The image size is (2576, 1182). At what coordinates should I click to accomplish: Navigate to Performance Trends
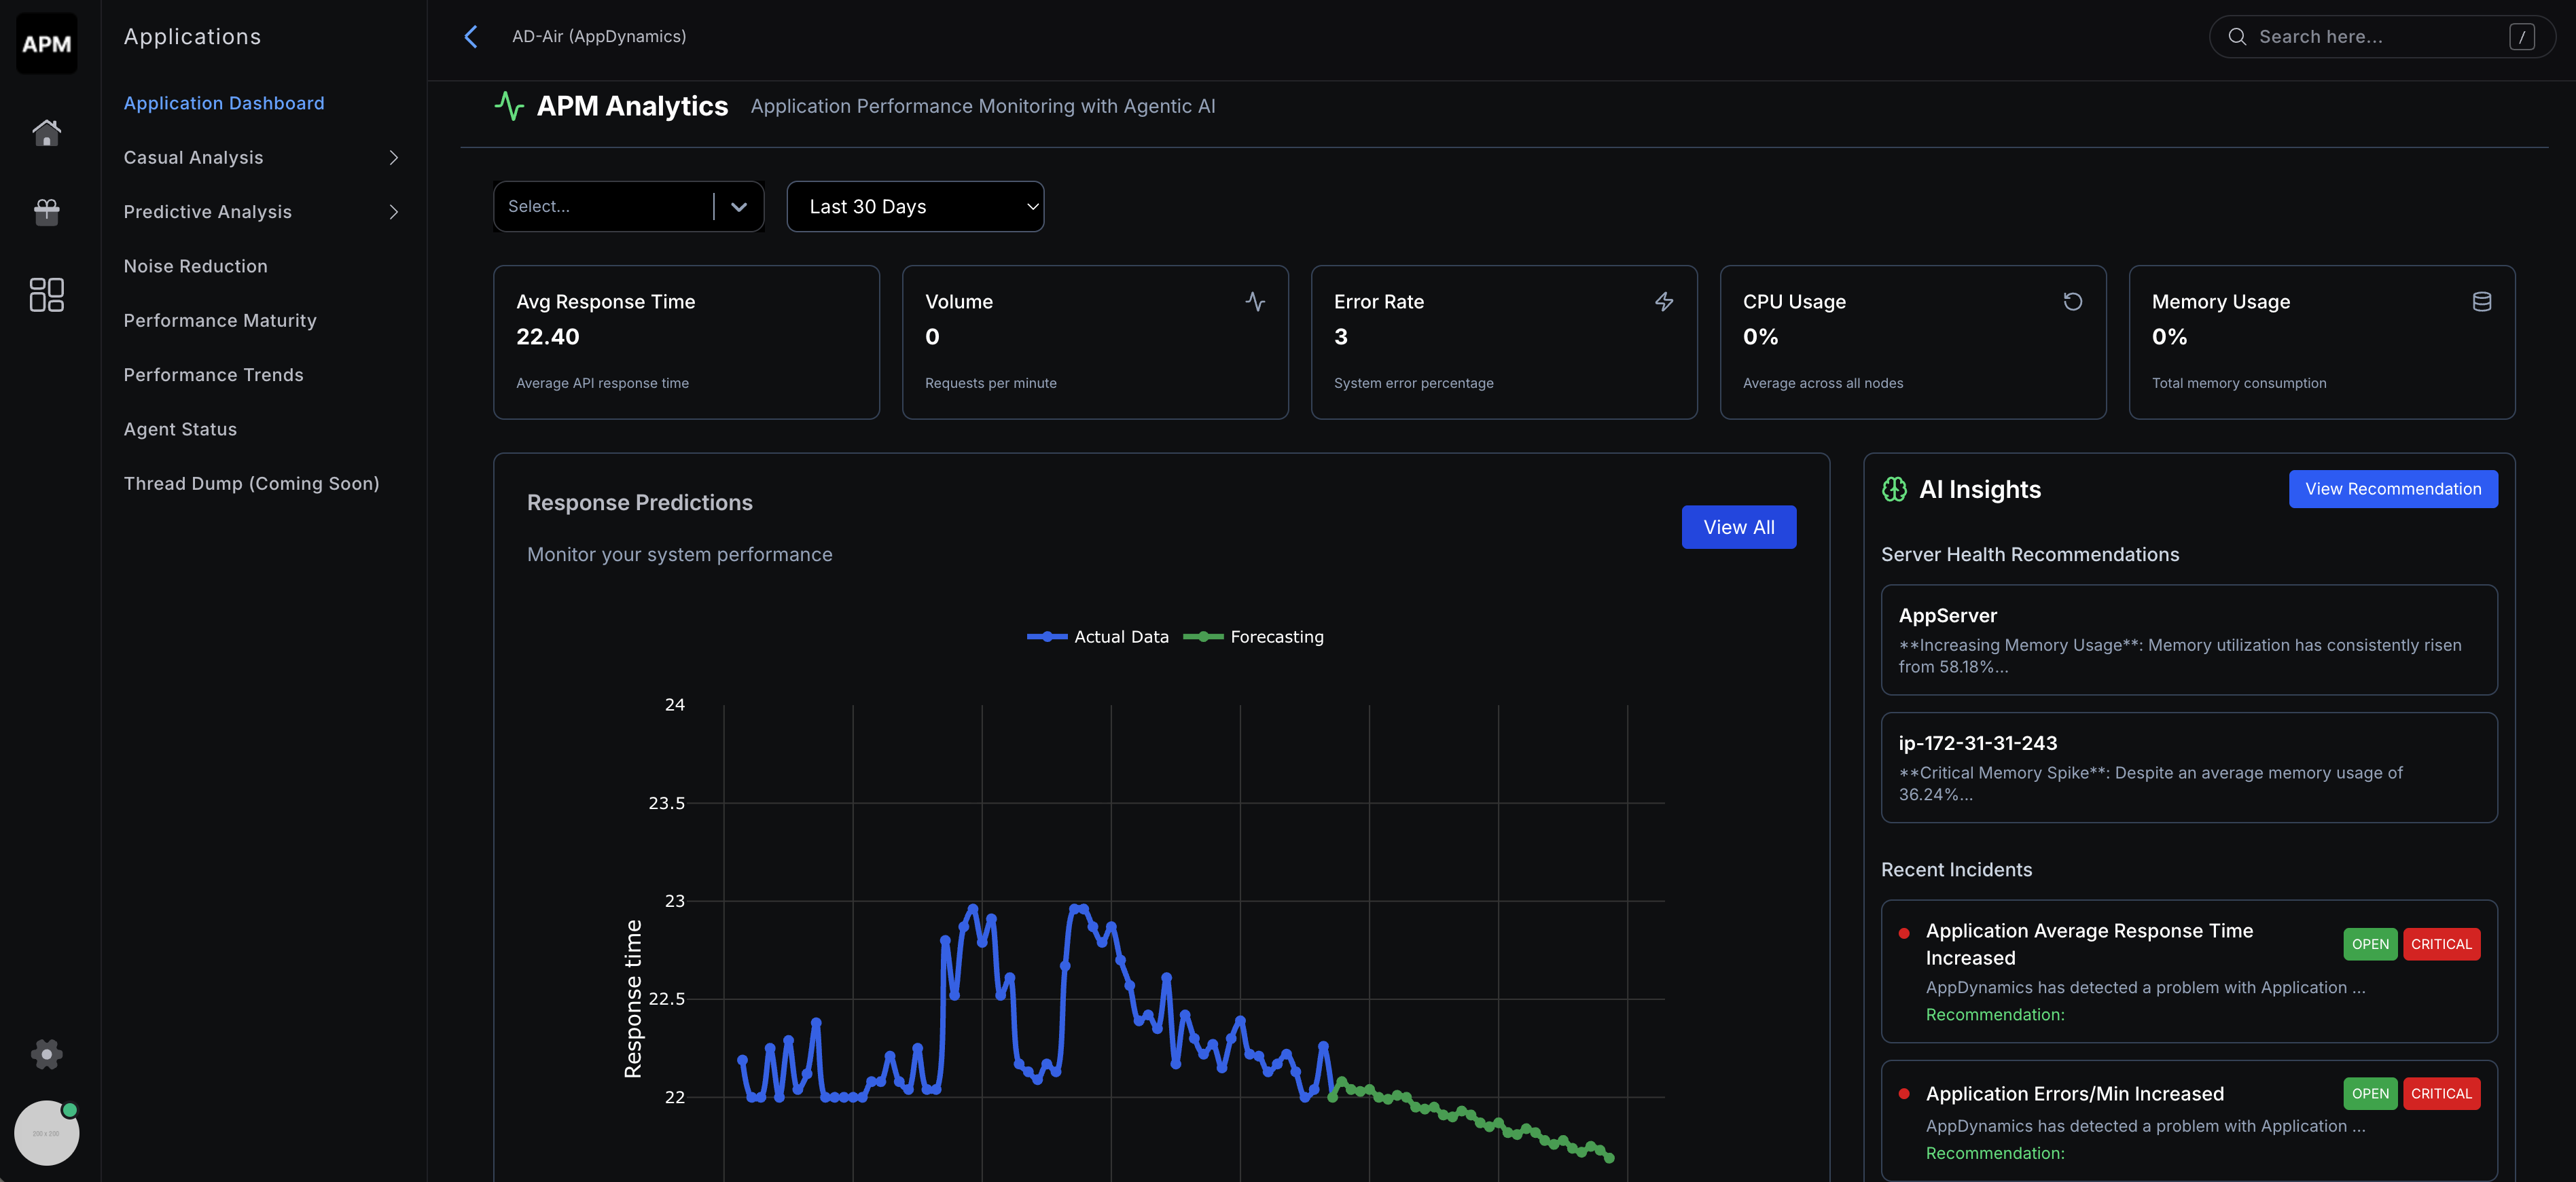click(213, 374)
